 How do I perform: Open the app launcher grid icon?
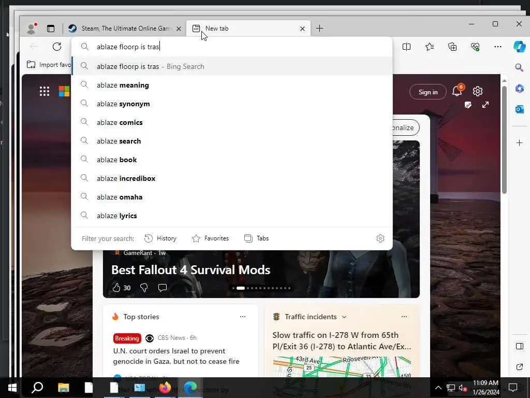(x=45, y=91)
